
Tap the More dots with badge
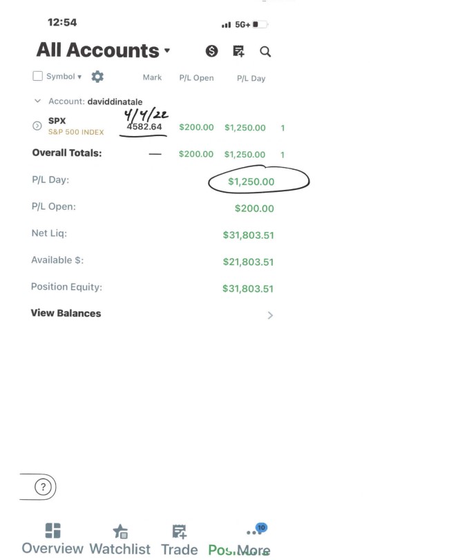tap(256, 530)
